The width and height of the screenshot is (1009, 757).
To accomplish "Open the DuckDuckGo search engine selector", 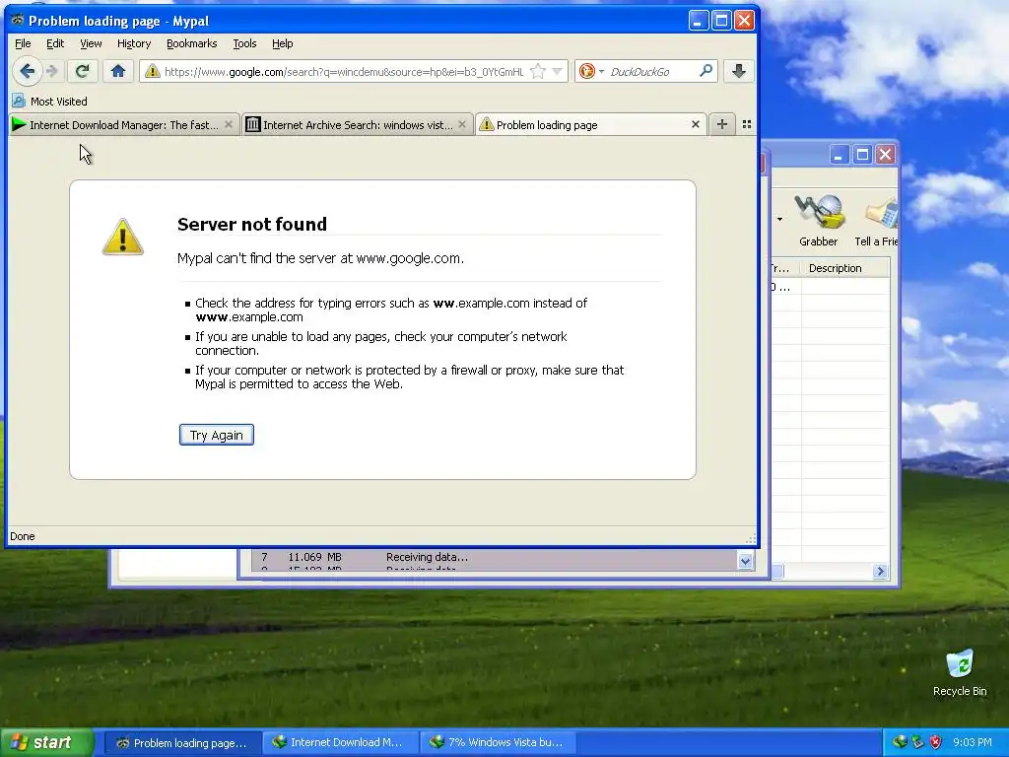I will (591, 71).
